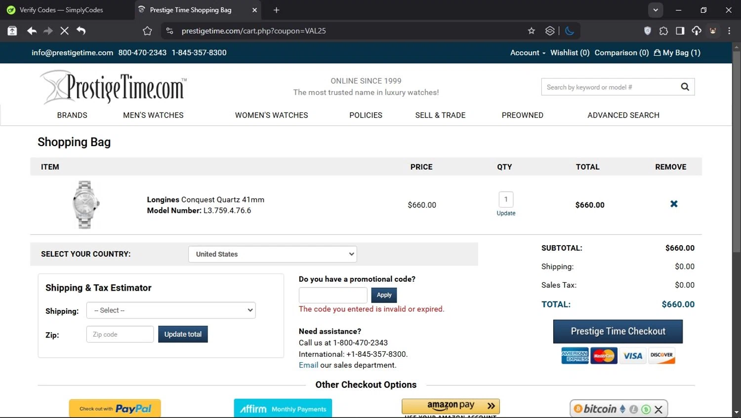This screenshot has height=418, width=741.
Task: Click the search by keyword or model field
Action: [611, 87]
